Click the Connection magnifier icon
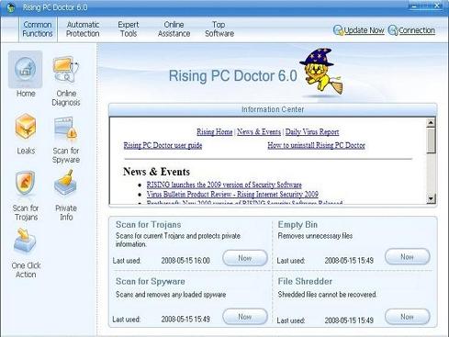 [x=393, y=30]
